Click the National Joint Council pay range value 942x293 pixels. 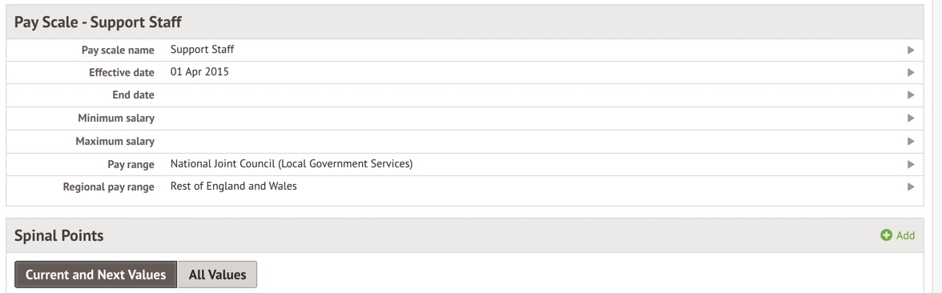[292, 164]
